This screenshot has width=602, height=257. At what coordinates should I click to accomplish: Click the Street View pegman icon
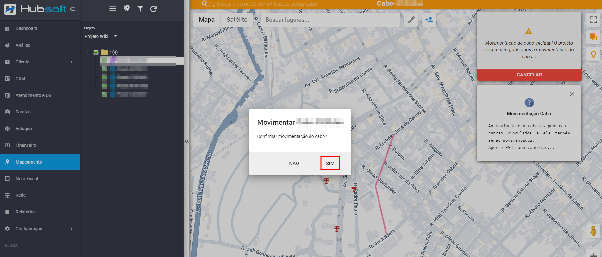pyautogui.click(x=593, y=231)
